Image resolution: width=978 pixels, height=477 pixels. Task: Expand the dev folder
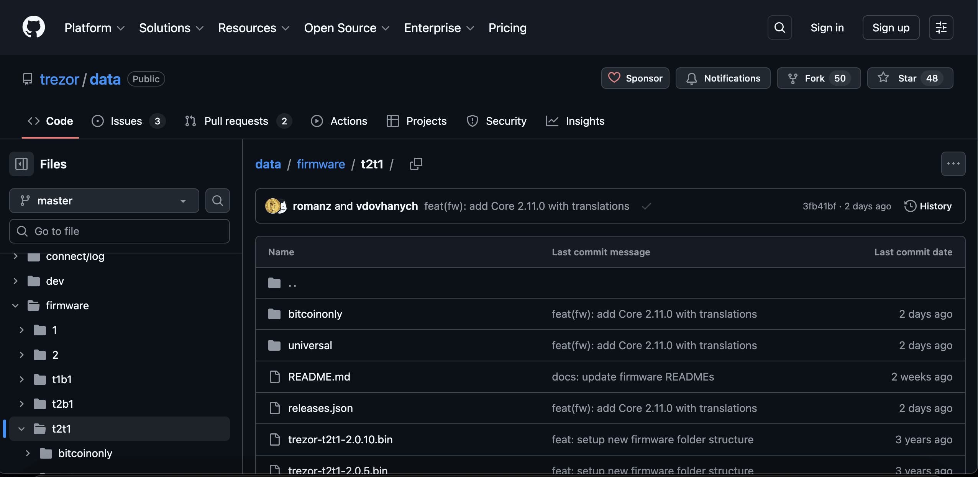(15, 281)
